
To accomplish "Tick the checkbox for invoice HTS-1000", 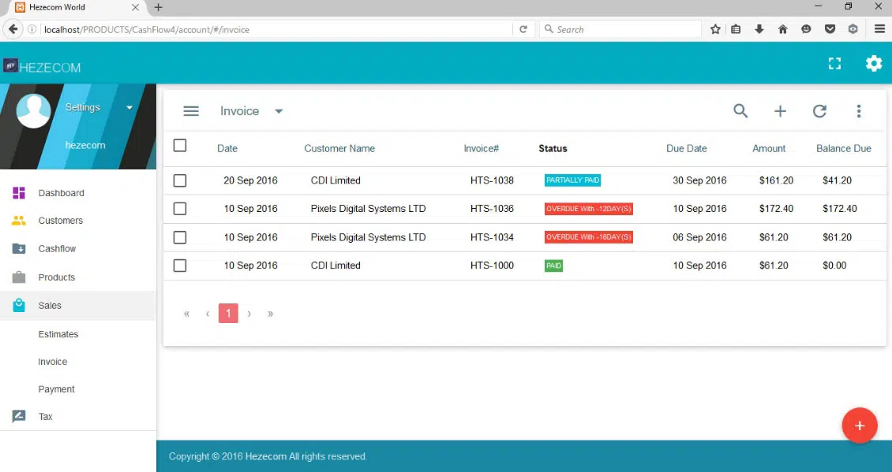I will pos(180,266).
